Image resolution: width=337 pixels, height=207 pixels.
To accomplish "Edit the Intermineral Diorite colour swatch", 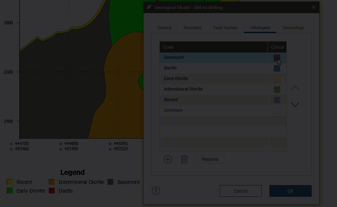I will click(x=277, y=90).
